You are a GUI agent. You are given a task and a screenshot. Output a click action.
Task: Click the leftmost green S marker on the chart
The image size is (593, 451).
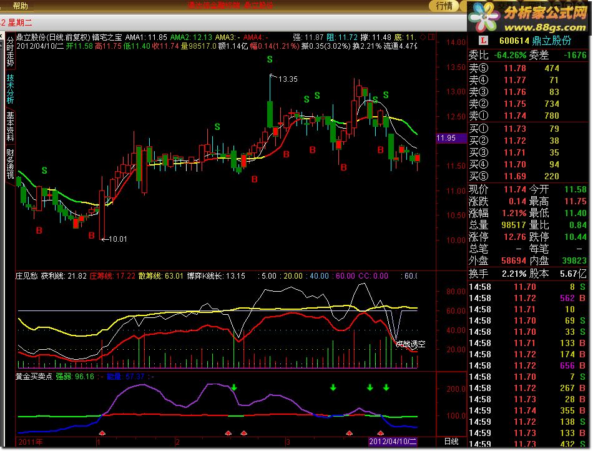pos(44,171)
